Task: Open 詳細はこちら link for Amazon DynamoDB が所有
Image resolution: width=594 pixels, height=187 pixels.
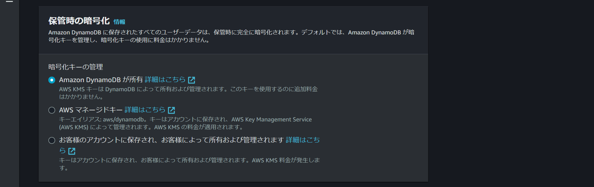Action: point(165,80)
